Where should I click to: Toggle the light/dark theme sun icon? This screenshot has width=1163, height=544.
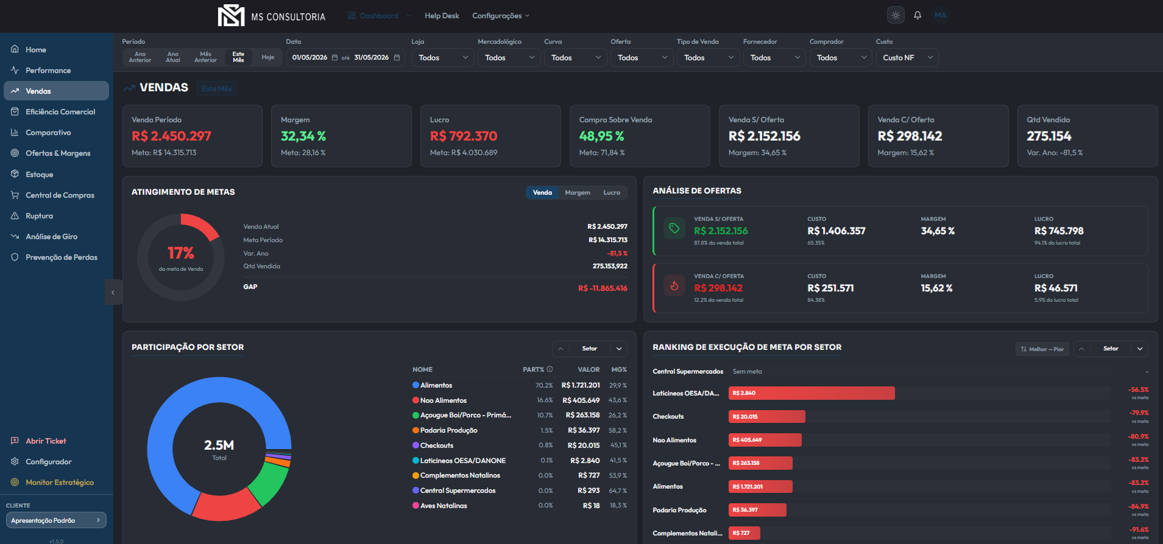click(896, 15)
